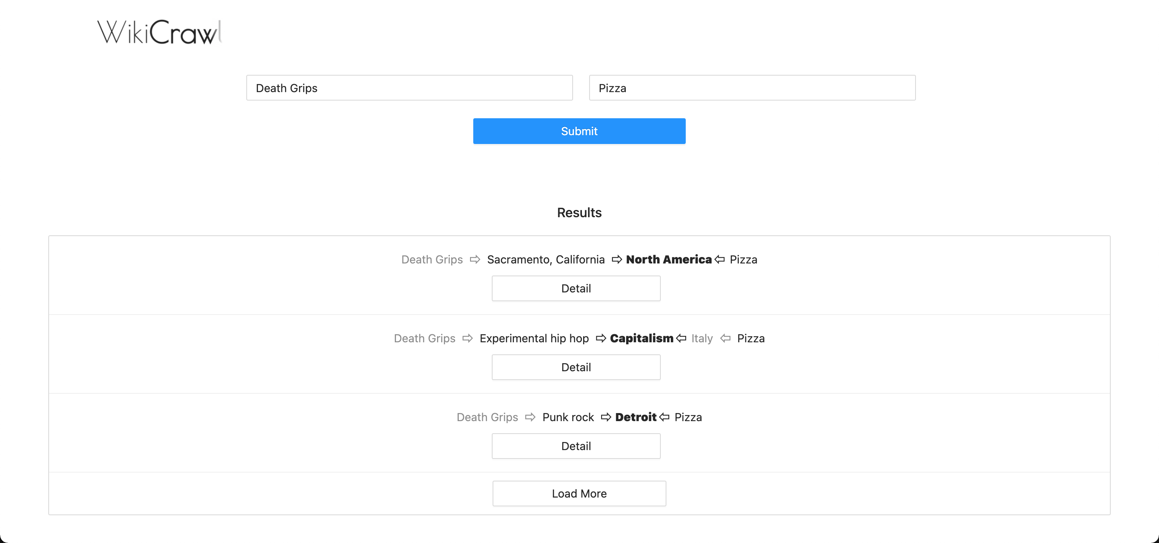Viewport: 1159px width, 543px height.
Task: Click the arrow after Punk rock
Action: coord(606,417)
